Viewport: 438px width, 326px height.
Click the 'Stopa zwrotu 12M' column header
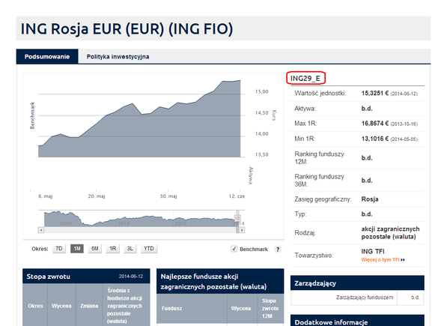coord(270,308)
